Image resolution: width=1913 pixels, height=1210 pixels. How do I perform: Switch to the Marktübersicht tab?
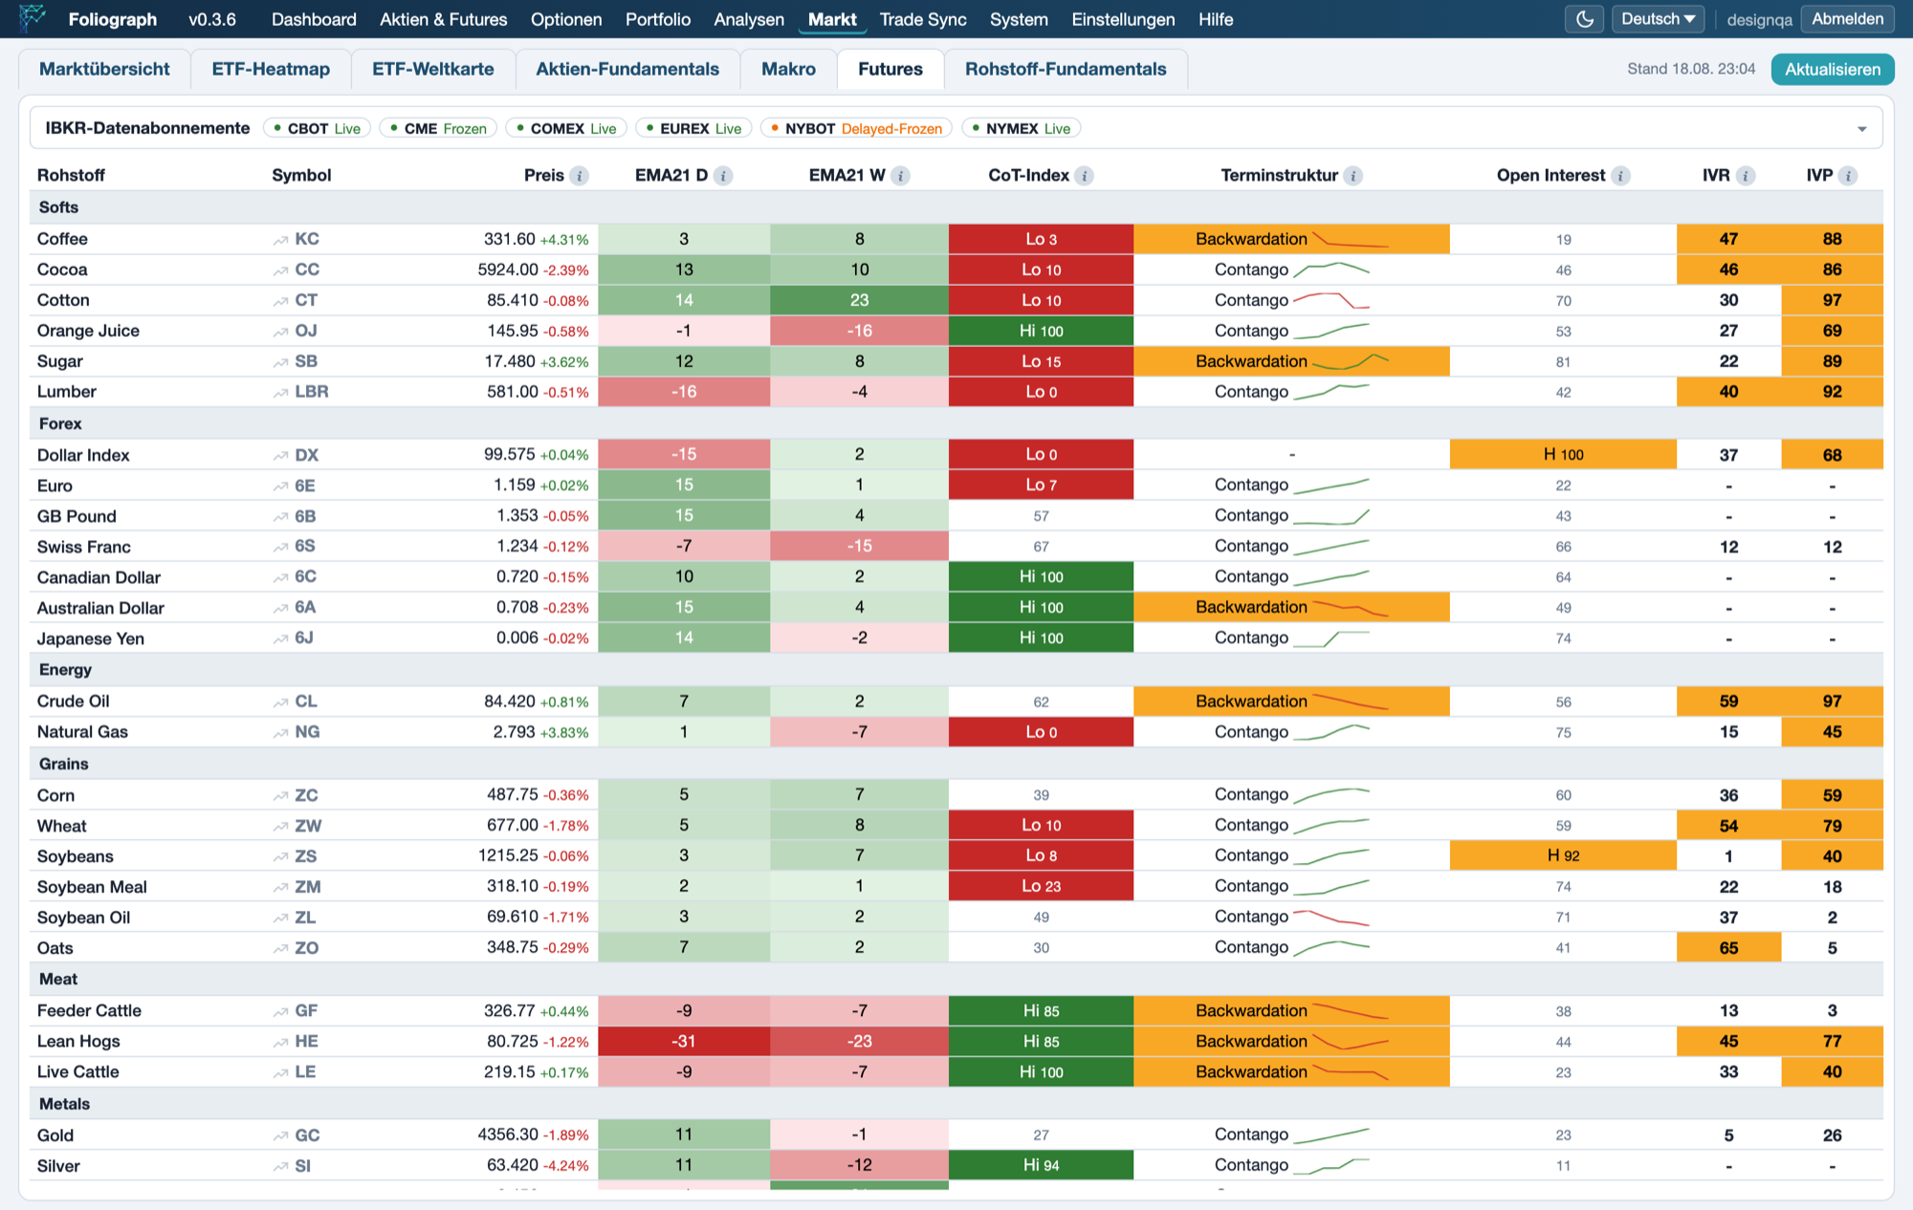104,69
